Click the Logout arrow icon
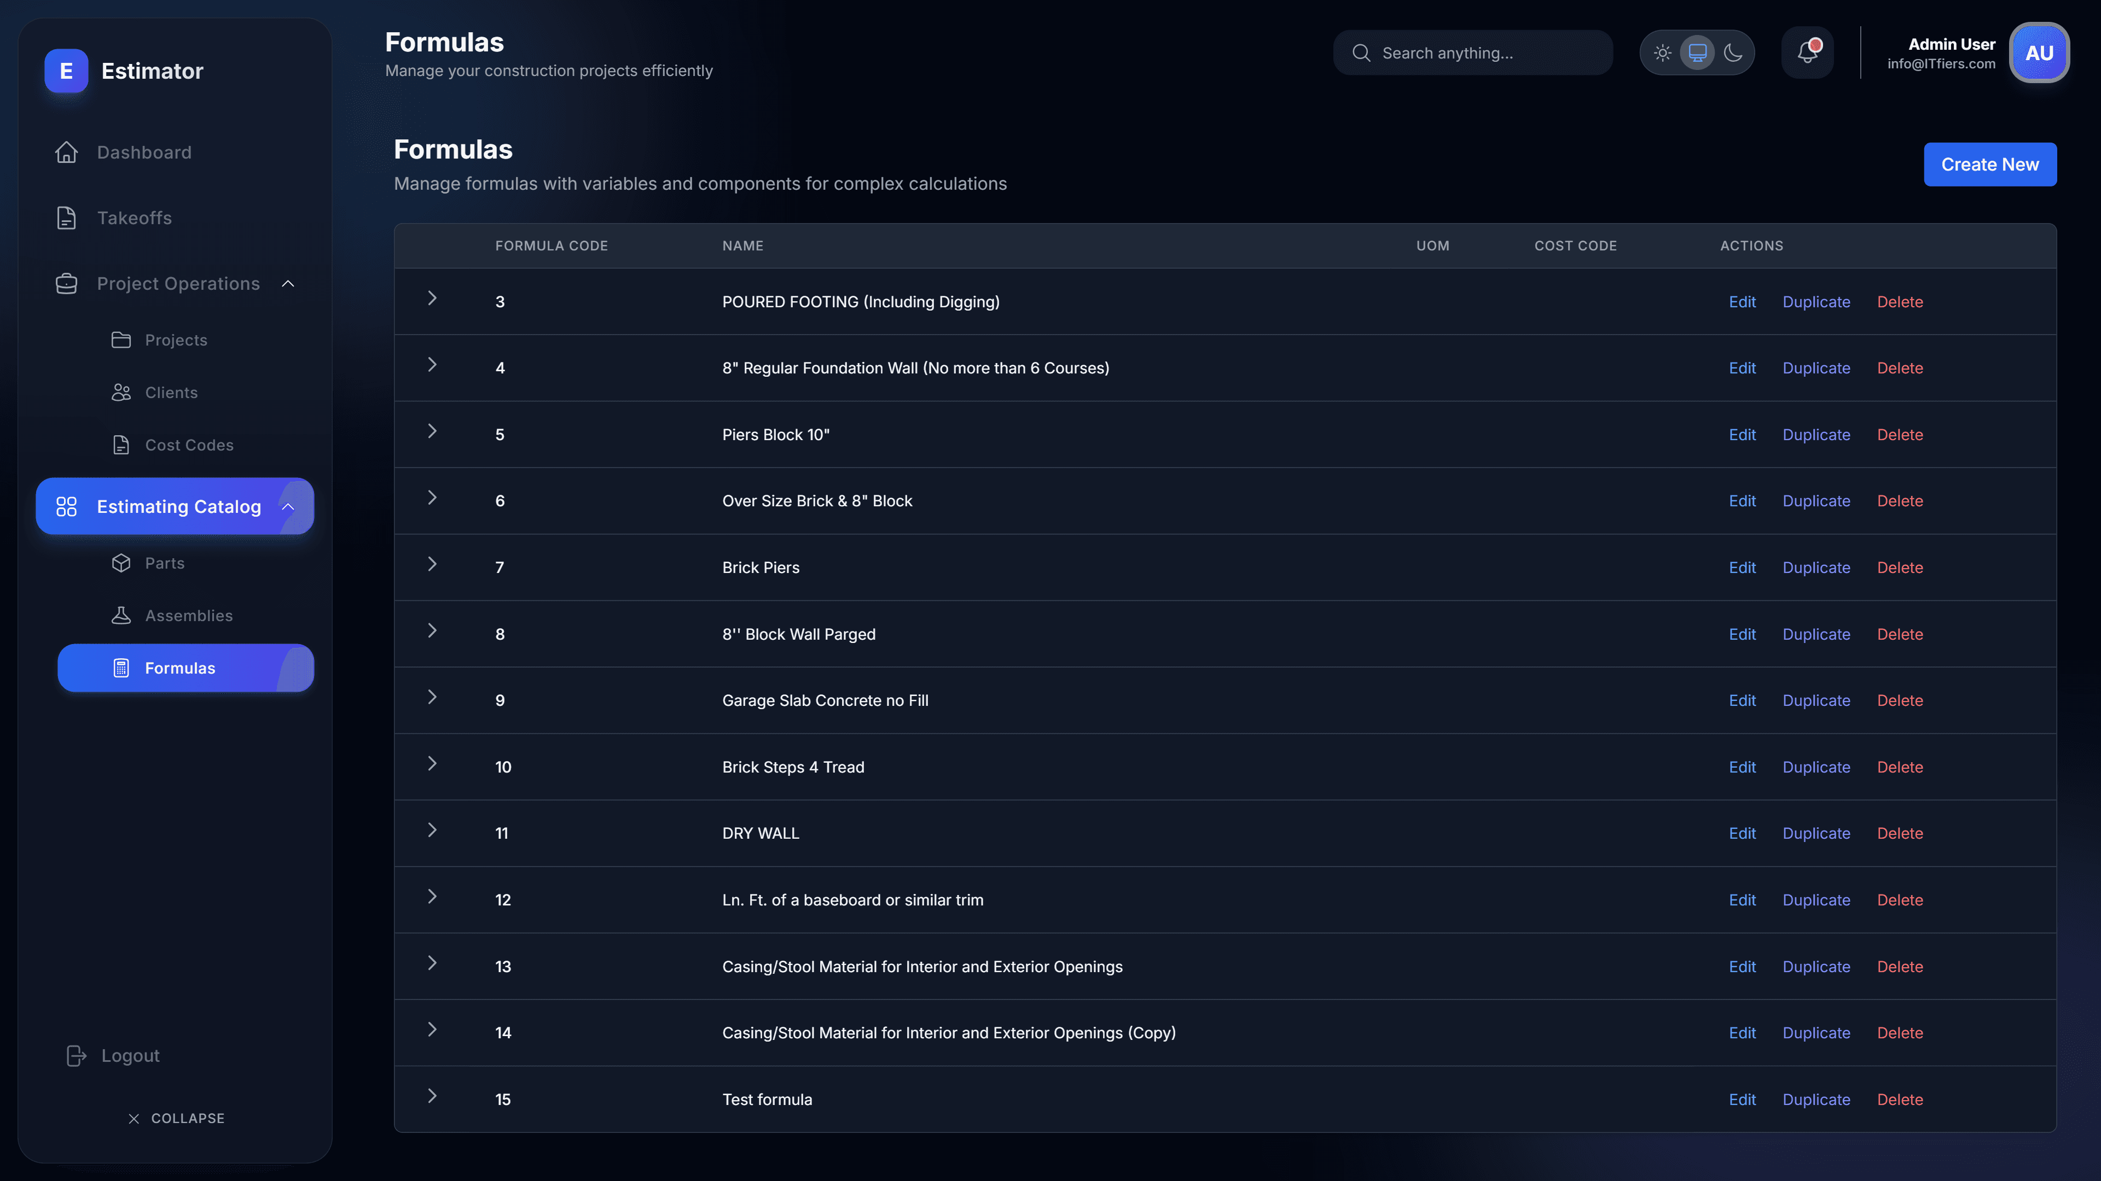 76,1055
